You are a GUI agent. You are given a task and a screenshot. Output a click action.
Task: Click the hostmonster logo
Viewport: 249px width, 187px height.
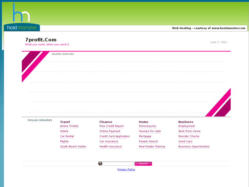[x=22, y=17]
